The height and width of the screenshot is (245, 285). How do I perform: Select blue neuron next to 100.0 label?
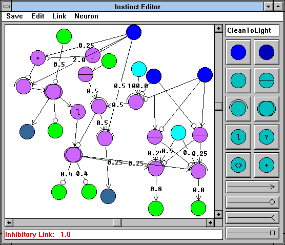point(154,76)
